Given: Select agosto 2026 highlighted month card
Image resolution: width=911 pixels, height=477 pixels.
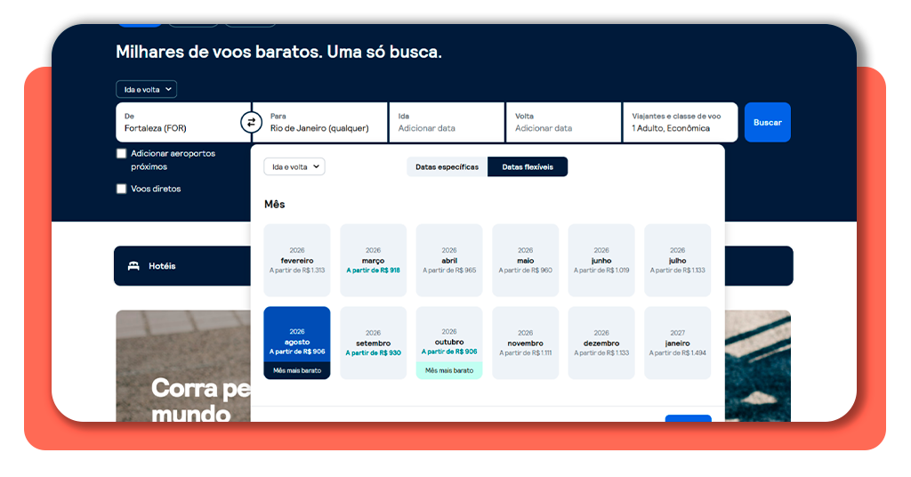Looking at the screenshot, I should [x=297, y=343].
